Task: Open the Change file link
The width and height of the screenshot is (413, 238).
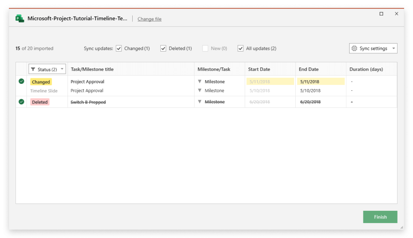Action: pyautogui.click(x=150, y=19)
